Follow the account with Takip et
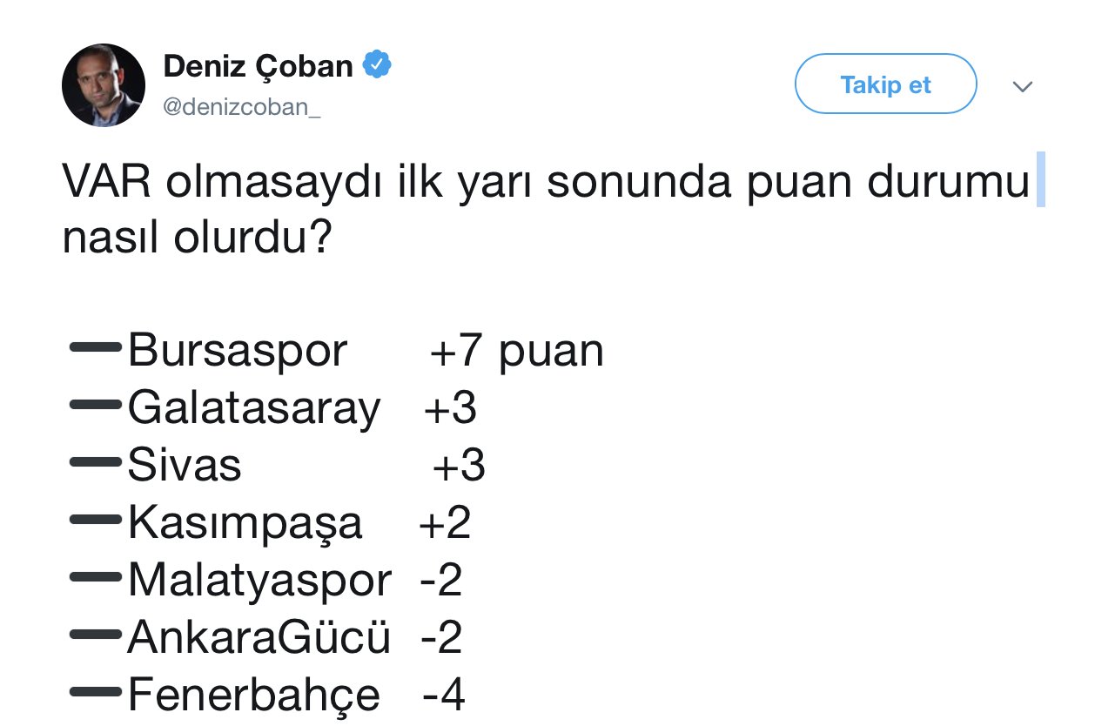Image resolution: width=1095 pixels, height=726 pixels. point(885,84)
